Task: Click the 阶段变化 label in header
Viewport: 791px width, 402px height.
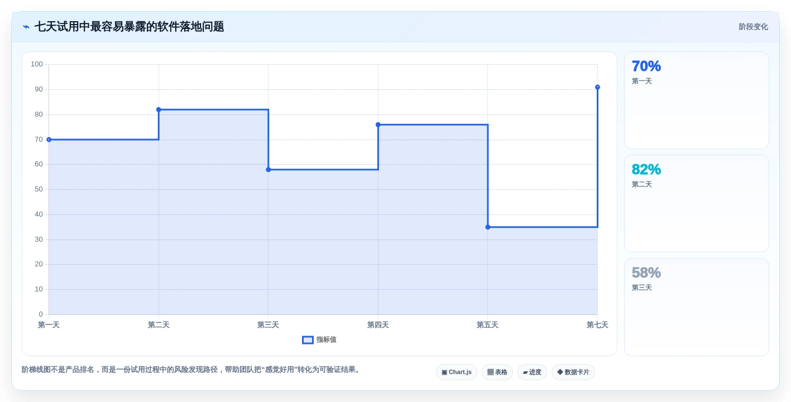Action: click(x=754, y=27)
